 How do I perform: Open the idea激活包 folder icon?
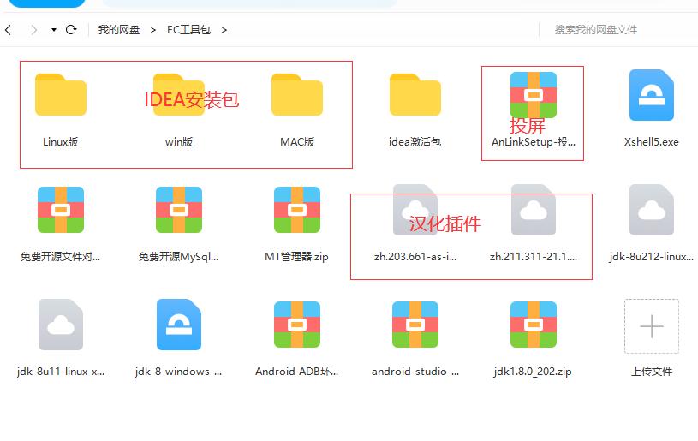pos(415,94)
